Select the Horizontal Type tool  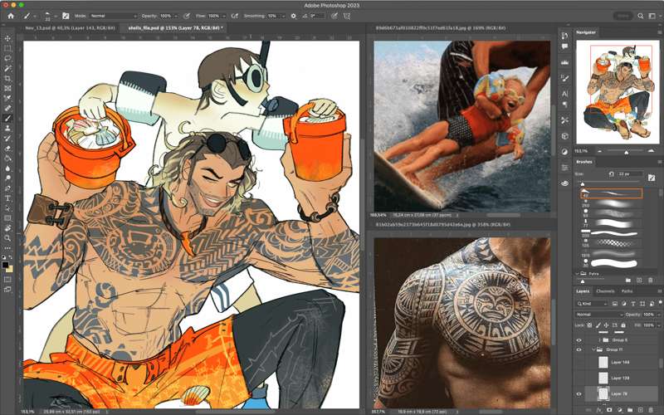tap(7, 198)
